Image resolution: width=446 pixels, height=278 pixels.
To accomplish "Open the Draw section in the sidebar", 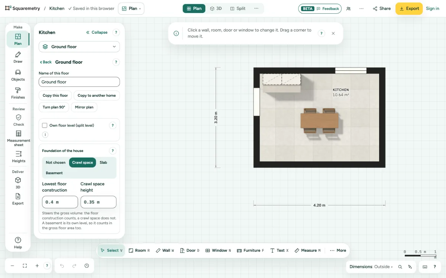I will pyautogui.click(x=18, y=57).
